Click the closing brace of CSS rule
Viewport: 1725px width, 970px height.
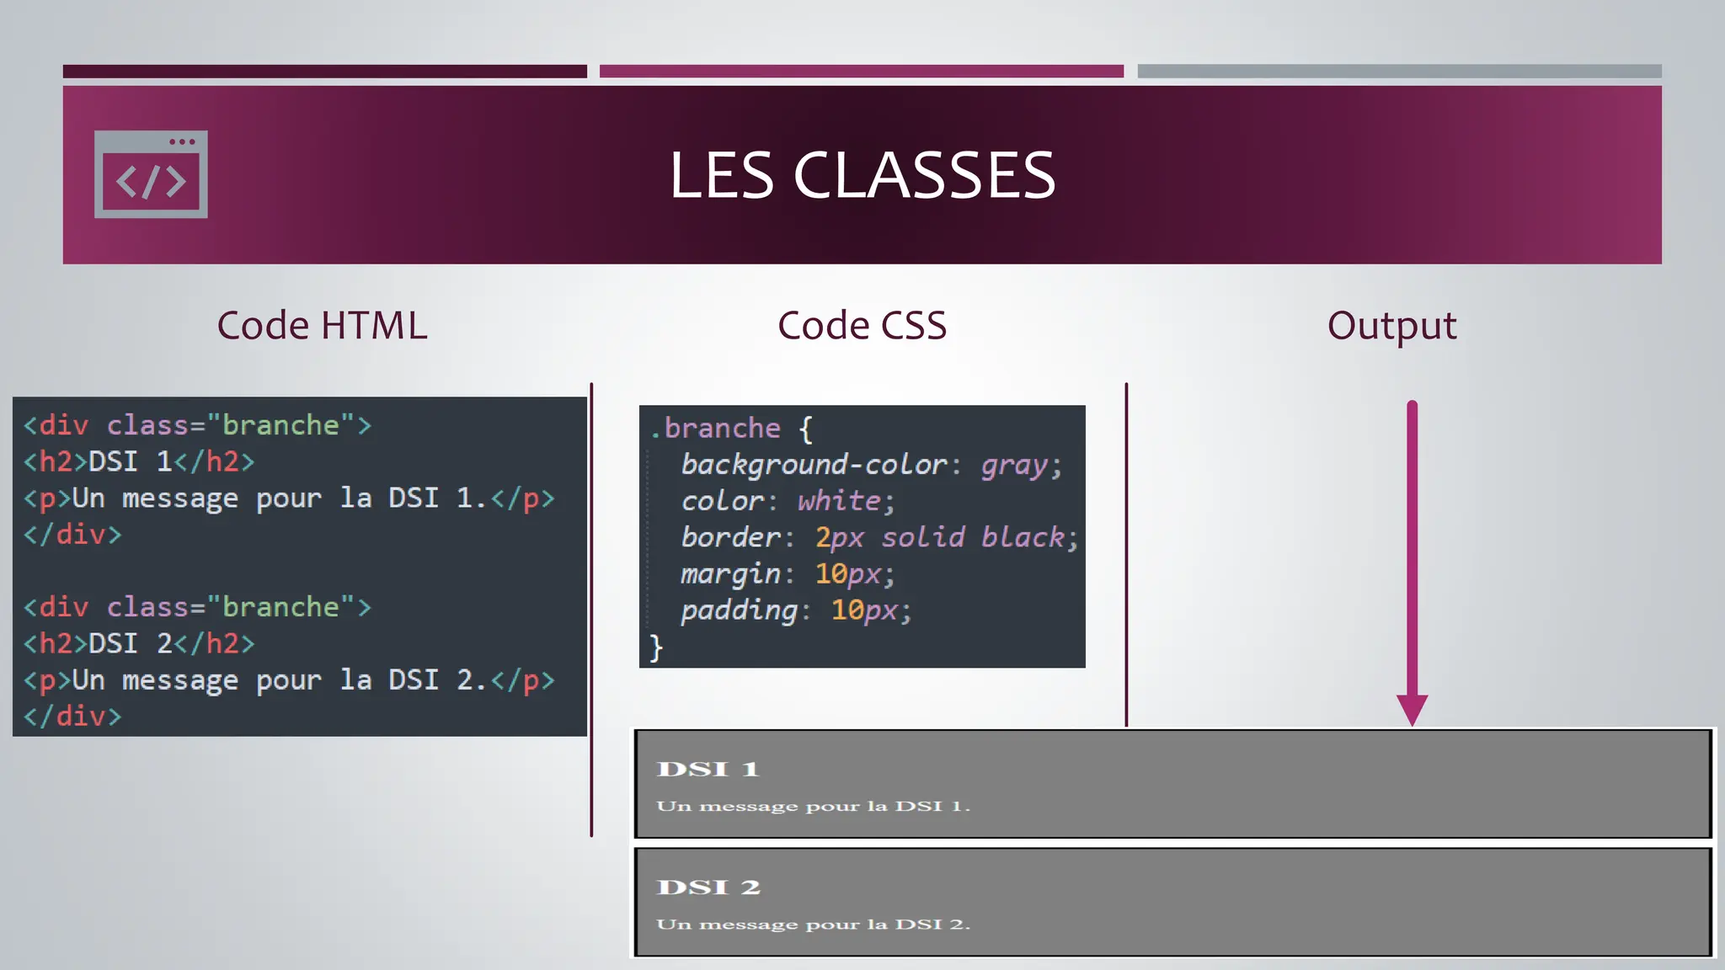(x=656, y=648)
